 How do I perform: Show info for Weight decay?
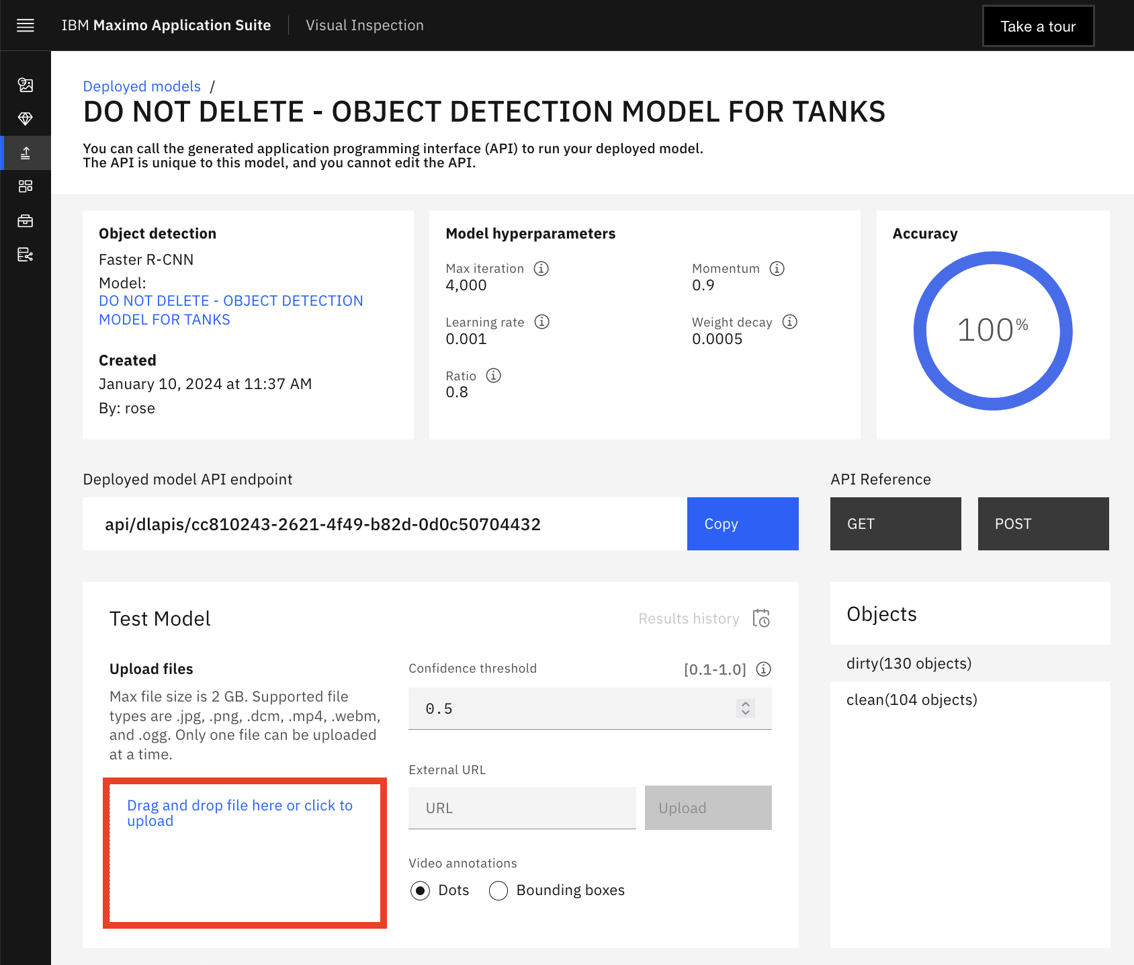coord(790,322)
